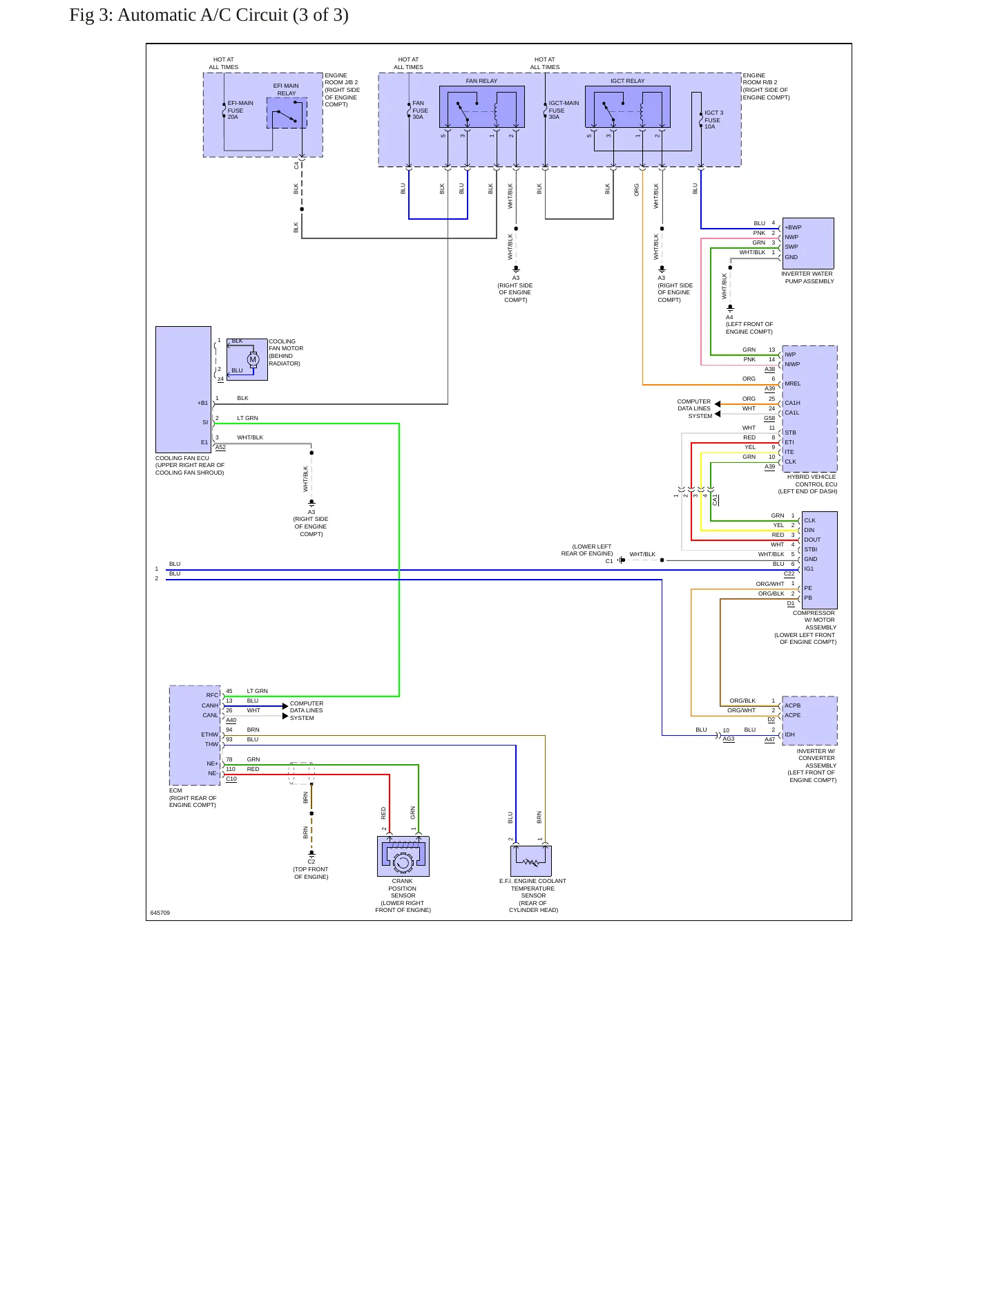998x1292 pixels.
Task: Click the 'STBI' terminal label
Action: 811,549
